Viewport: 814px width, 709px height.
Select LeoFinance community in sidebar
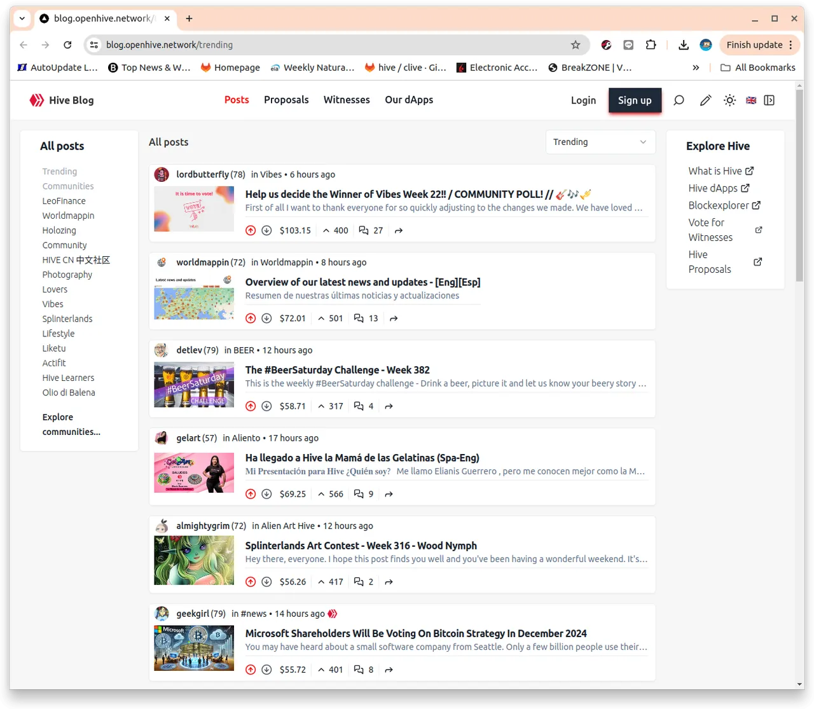[64, 201]
